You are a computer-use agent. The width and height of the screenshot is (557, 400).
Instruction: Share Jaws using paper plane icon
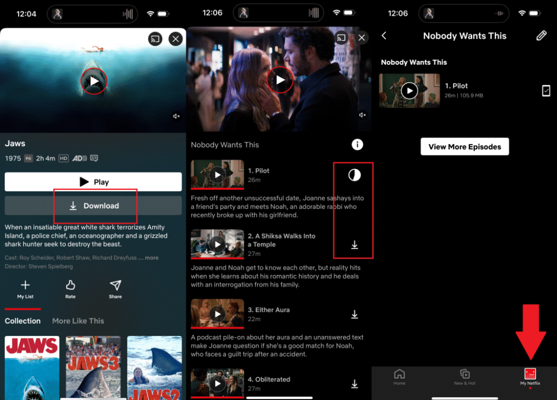115,289
